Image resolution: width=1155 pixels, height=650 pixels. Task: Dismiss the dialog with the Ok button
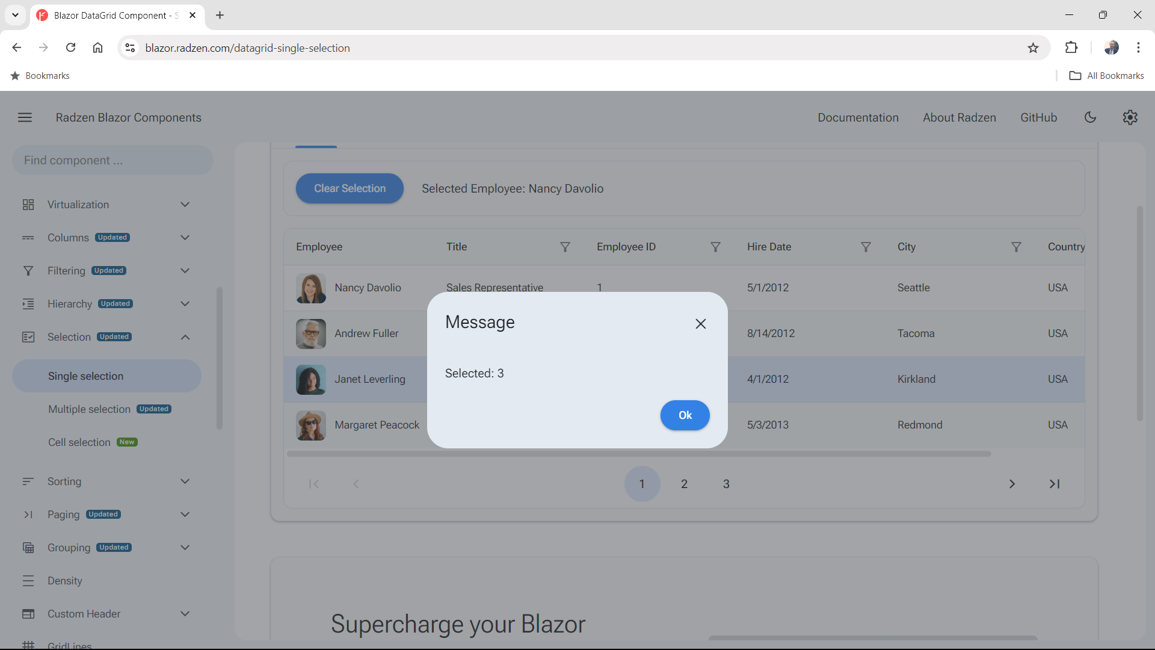(685, 415)
